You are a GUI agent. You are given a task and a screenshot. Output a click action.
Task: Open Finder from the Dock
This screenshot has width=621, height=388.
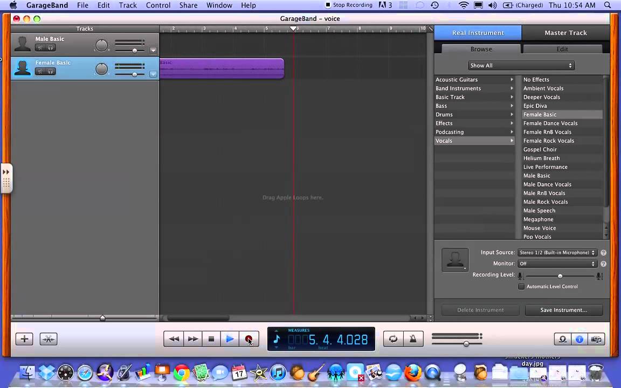pos(27,372)
